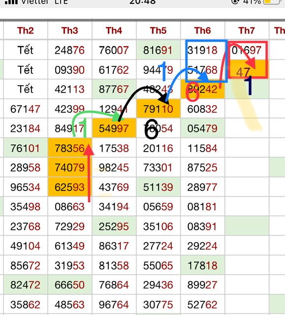Viewport: 285px width, 315px height.
Task: Tap green cell 66650
Action: pos(70,284)
